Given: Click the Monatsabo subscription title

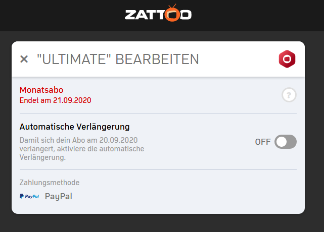Looking at the screenshot, I should coord(41,90).
